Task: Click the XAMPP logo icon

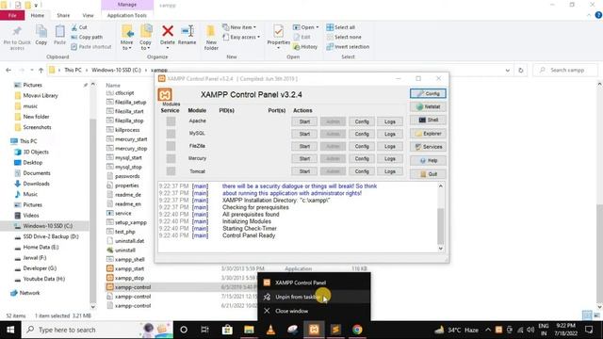Action: pos(165,94)
